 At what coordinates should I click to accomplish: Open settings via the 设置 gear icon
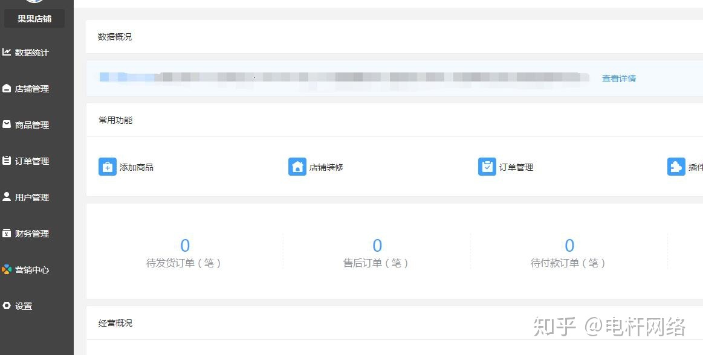8,306
